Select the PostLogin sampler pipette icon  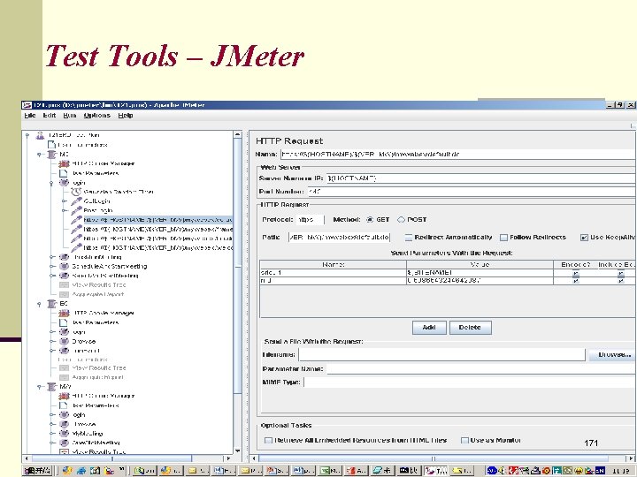coord(76,210)
